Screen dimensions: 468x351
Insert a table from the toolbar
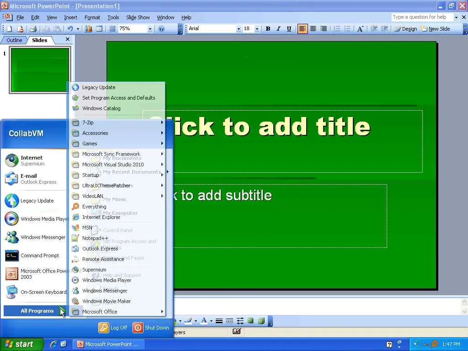click(99, 29)
